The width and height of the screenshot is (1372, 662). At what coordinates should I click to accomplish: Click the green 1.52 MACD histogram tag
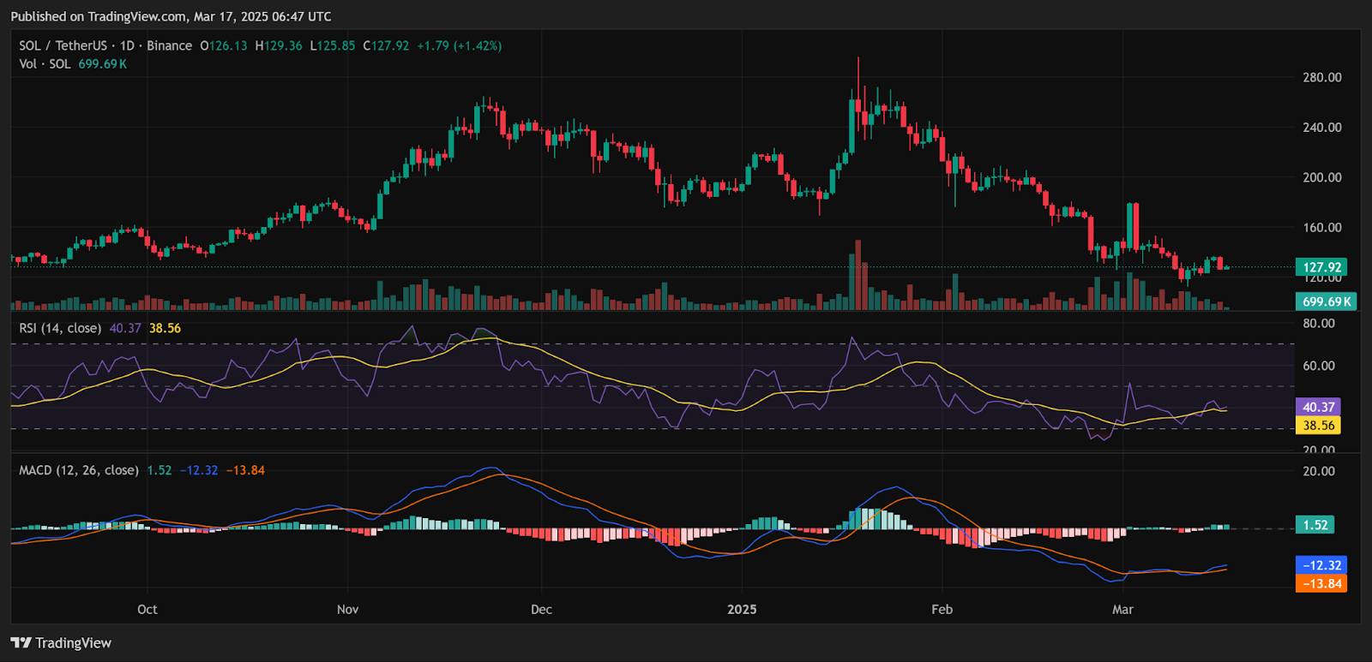pos(1315,525)
